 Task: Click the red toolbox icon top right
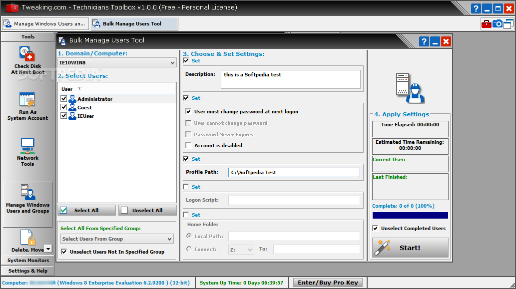click(486, 23)
